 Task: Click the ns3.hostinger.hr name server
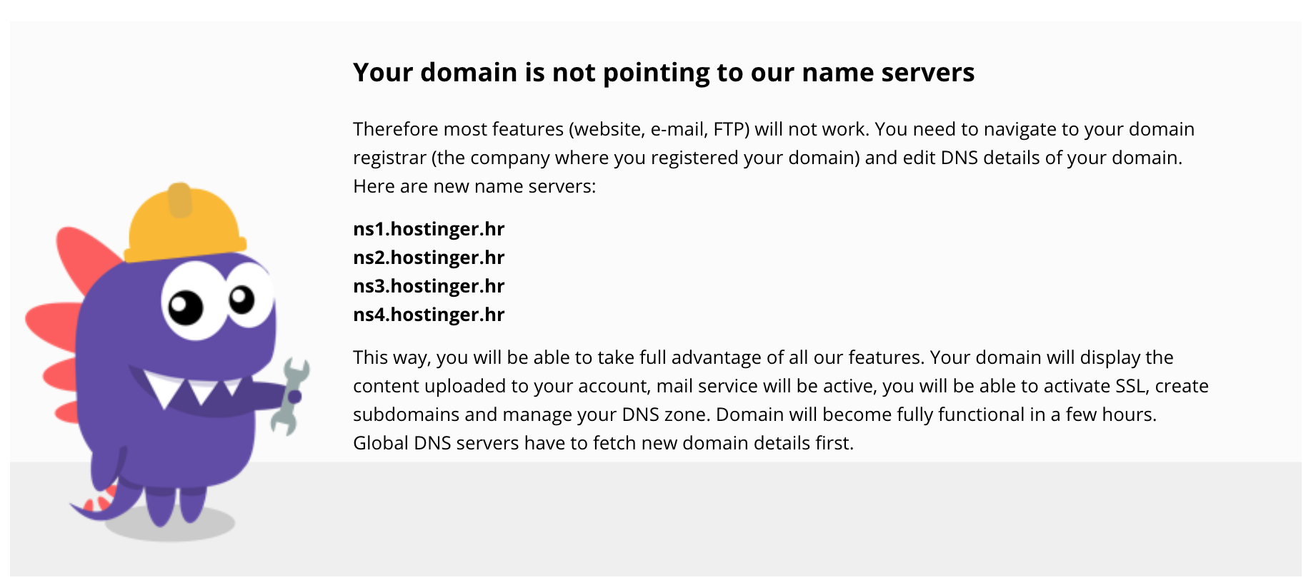pos(429,286)
